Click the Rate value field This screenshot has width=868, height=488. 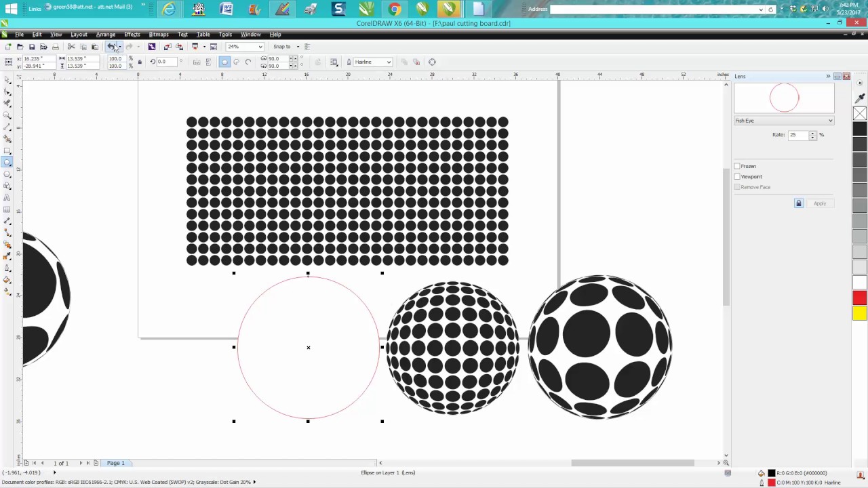797,135
